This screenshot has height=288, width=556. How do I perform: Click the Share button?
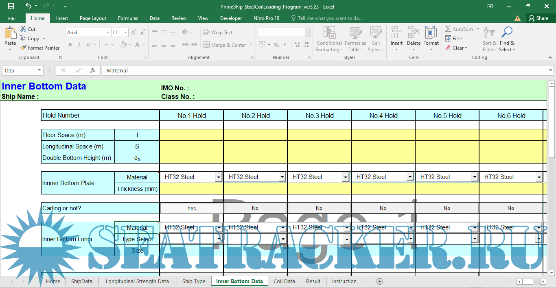coord(538,18)
